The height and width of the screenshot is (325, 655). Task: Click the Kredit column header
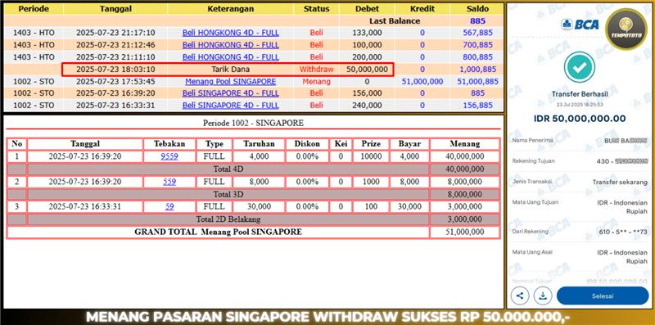click(x=422, y=9)
